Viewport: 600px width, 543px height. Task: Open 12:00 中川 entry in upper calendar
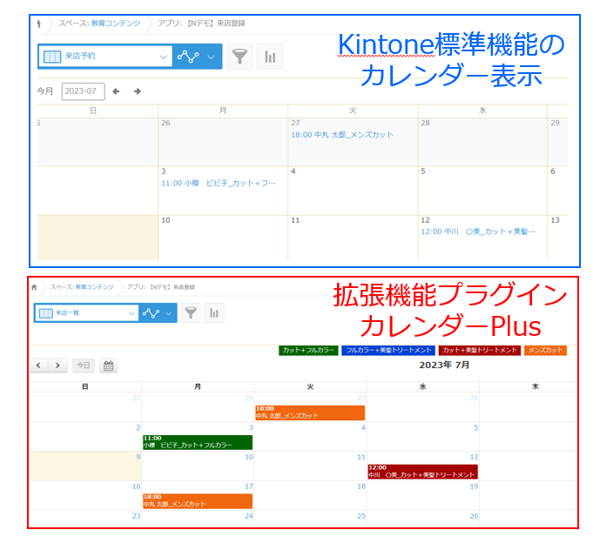click(x=478, y=231)
